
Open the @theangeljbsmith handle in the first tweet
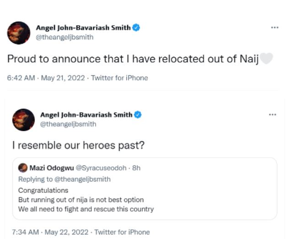(x=65, y=37)
